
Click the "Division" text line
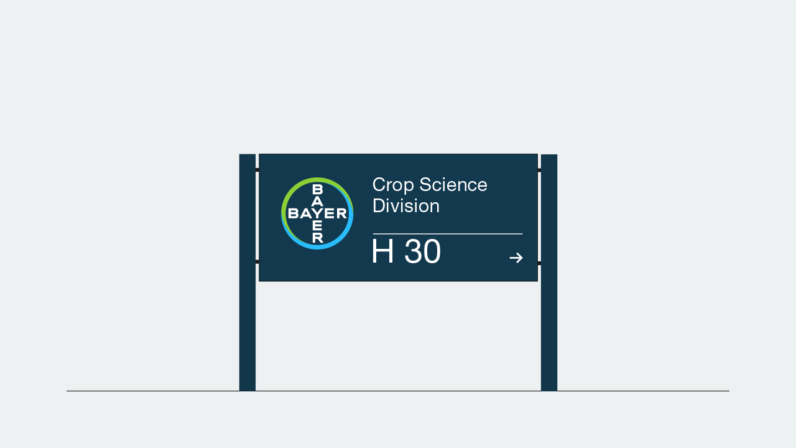pyautogui.click(x=406, y=206)
